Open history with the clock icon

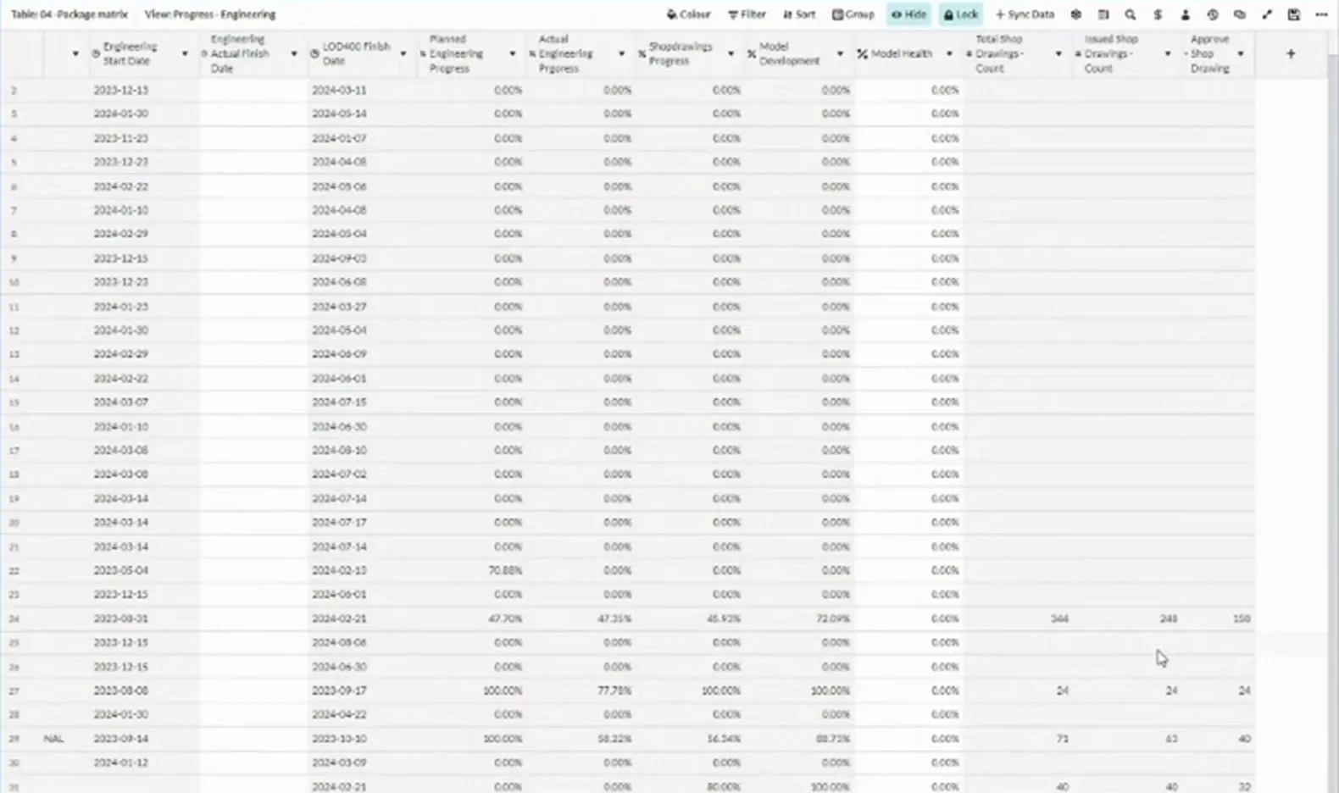[x=1213, y=14]
